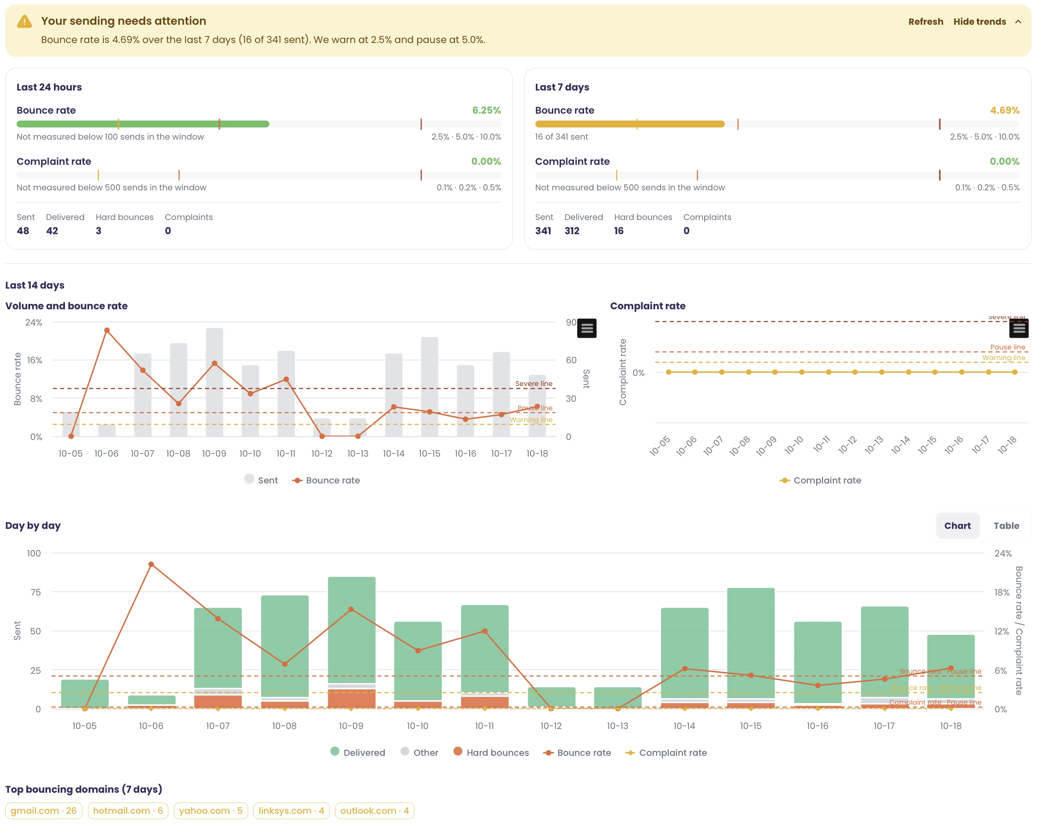Screen dimensions: 1040x824
Task: Click Hide trends
Action: (979, 22)
